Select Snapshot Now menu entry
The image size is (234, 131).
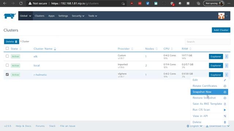click(209, 92)
